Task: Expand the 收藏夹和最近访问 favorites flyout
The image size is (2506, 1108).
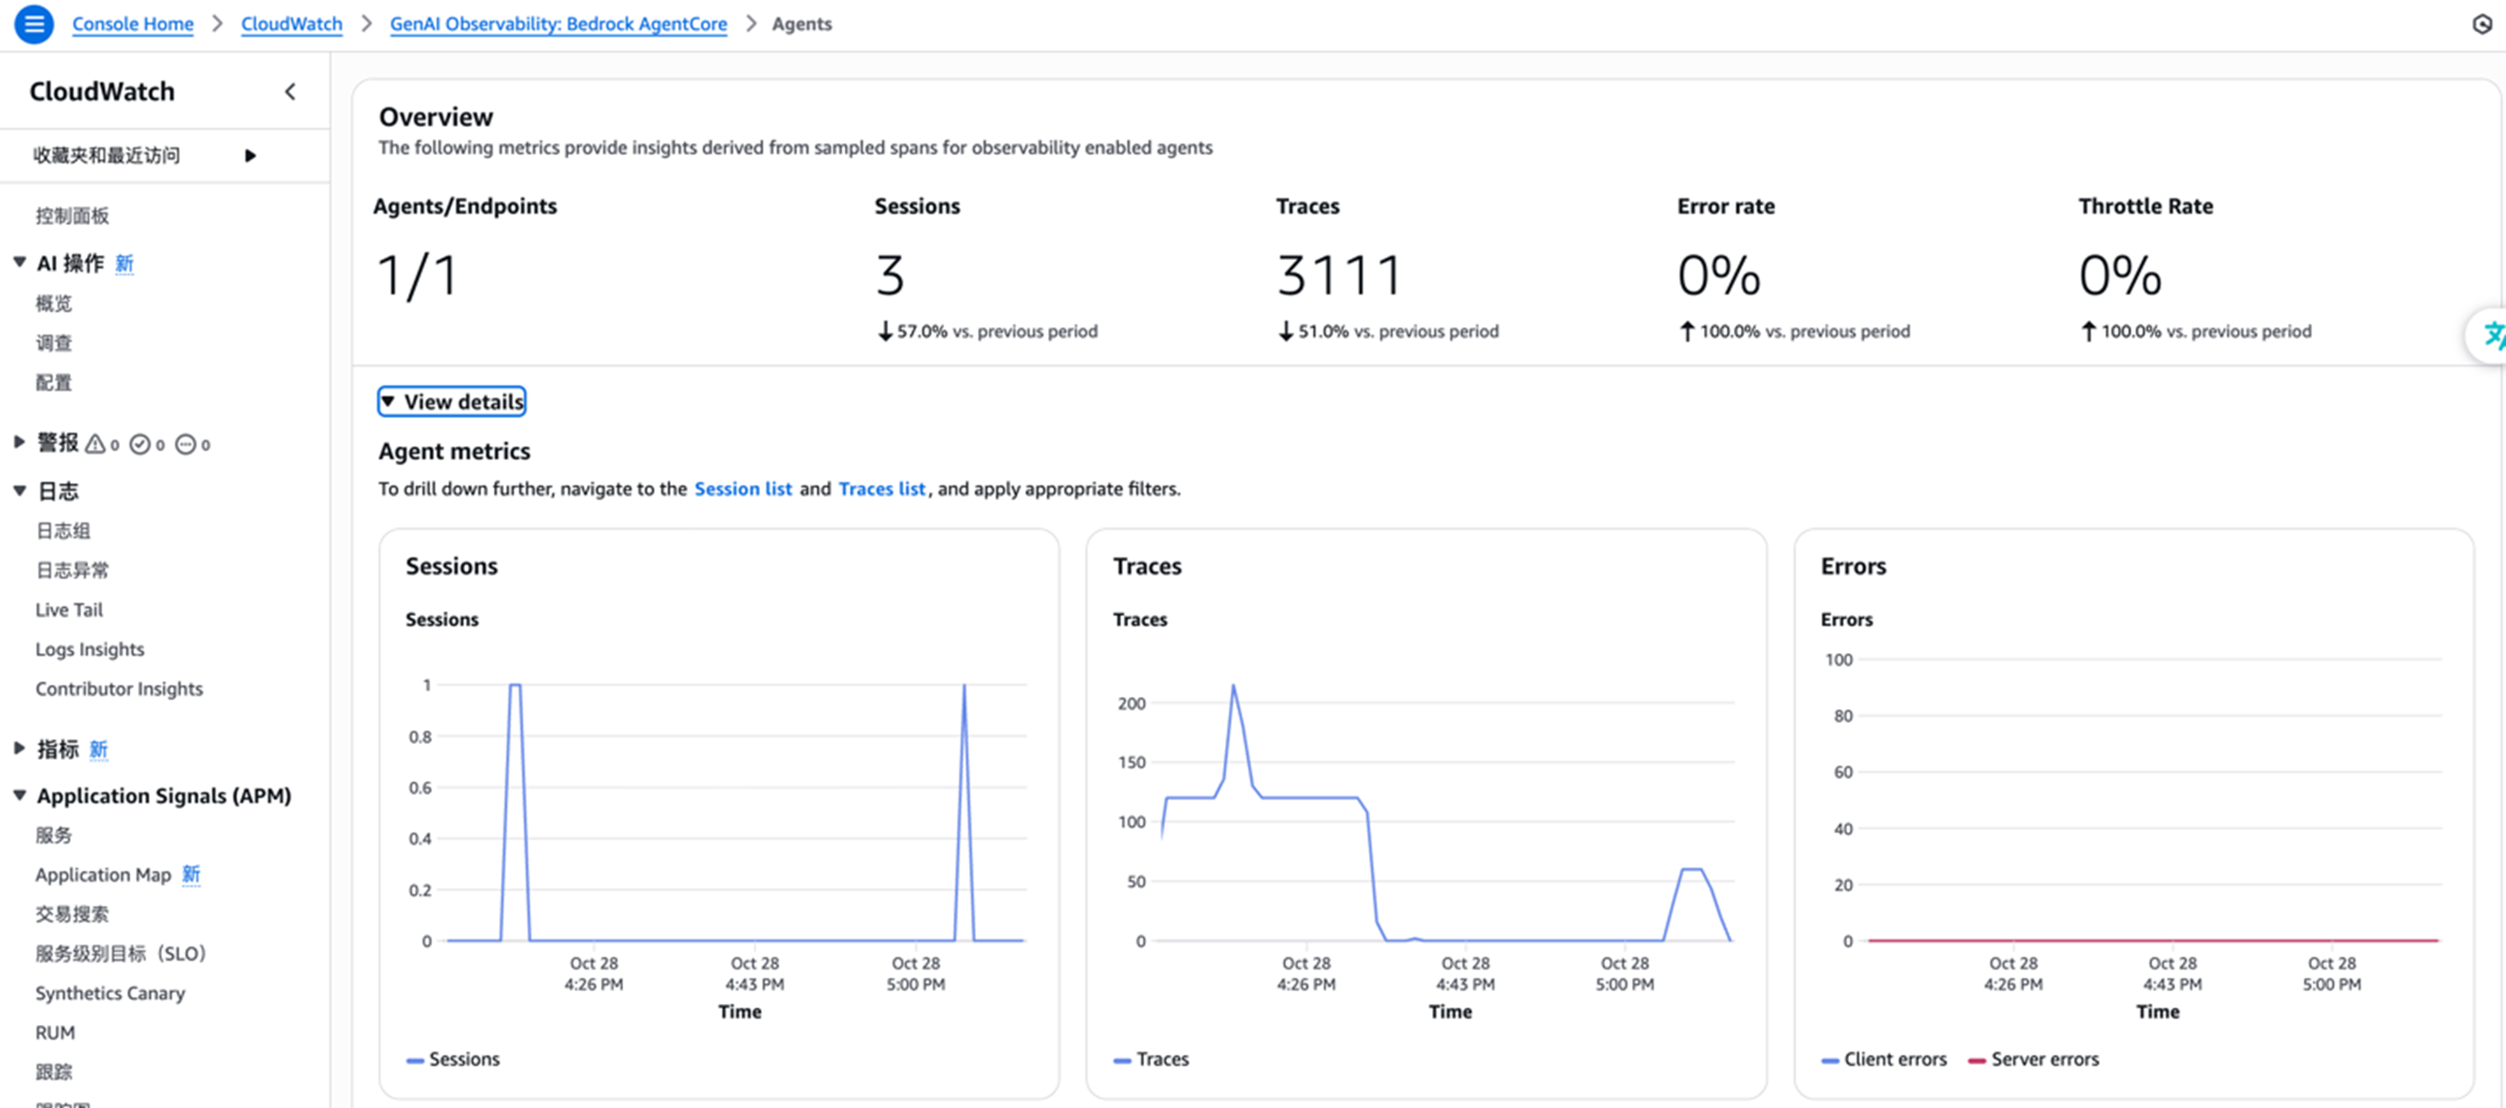Action: coord(250,155)
